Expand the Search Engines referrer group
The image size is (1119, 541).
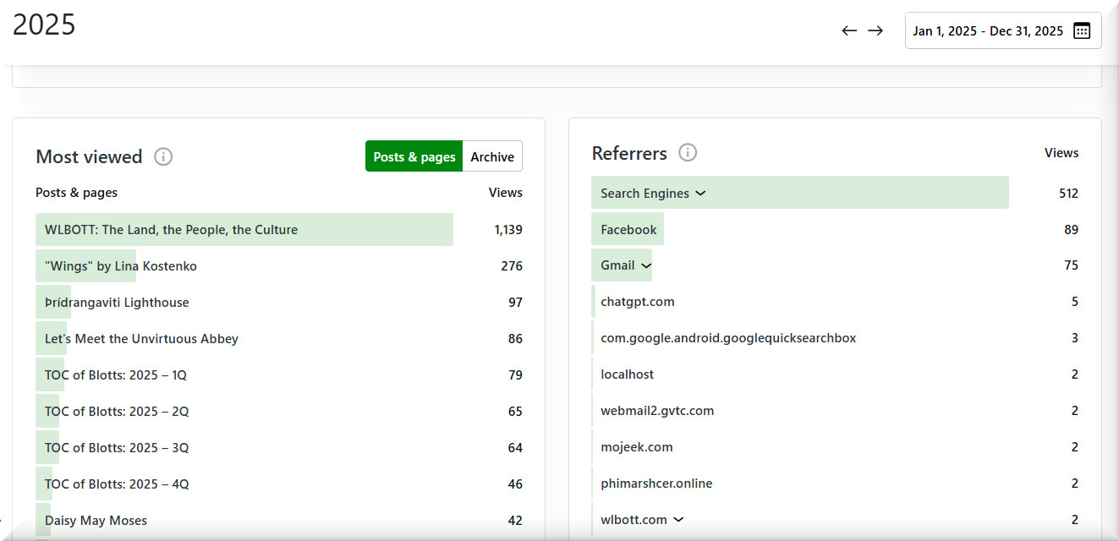700,194
